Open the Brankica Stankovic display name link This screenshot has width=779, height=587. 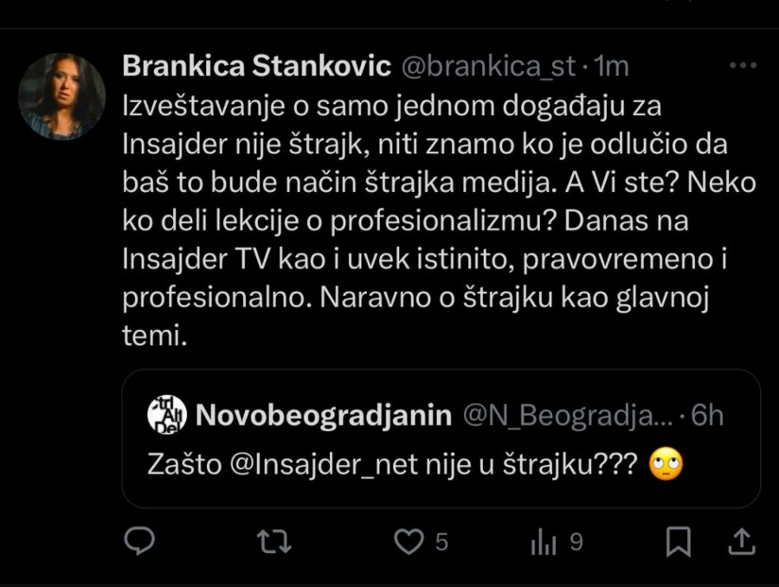(x=257, y=67)
